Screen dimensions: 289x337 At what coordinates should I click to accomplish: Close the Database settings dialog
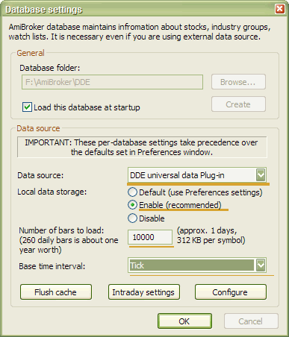(280, 9)
